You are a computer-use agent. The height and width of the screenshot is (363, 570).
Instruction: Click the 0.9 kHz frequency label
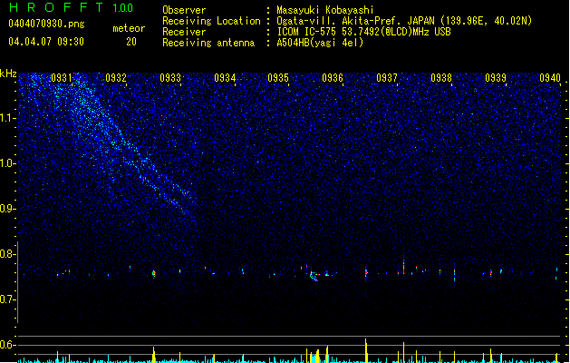click(7, 209)
